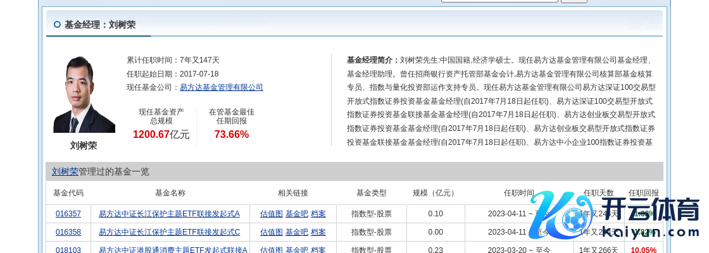
Task: View 估值图 for fund 016357
Action: tap(272, 214)
